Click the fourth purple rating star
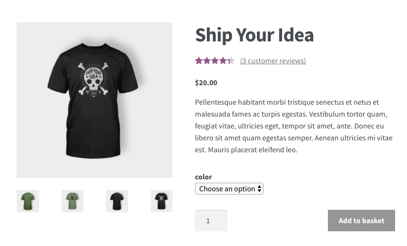Viewport: 407px width, 246px height. (223, 60)
